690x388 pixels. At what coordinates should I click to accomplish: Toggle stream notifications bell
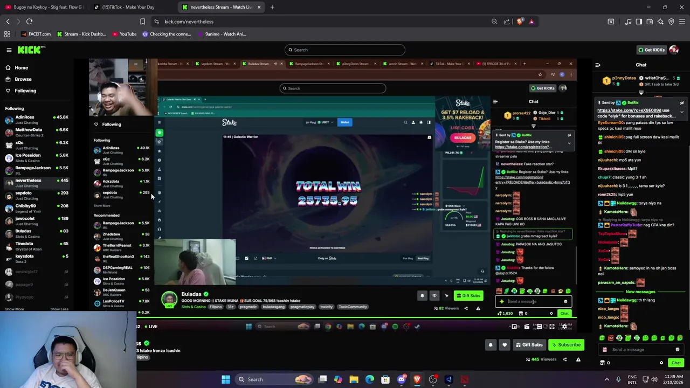coord(491,345)
